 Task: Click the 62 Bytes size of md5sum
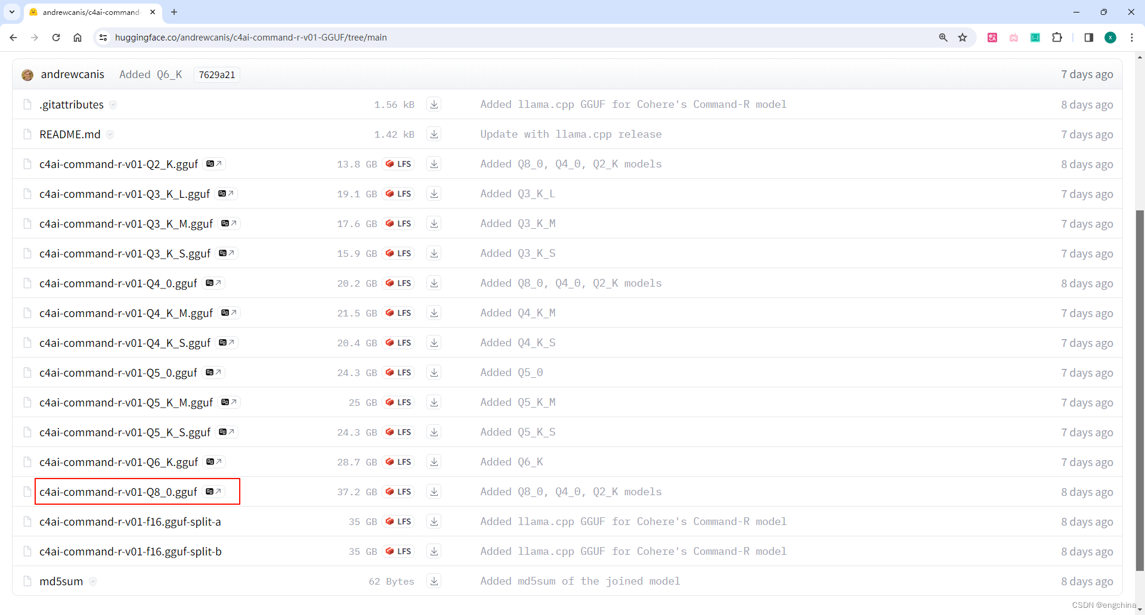click(x=391, y=581)
